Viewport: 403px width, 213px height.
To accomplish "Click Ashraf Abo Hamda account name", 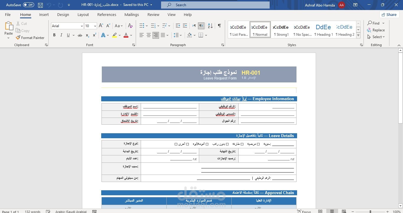I will (320, 5).
